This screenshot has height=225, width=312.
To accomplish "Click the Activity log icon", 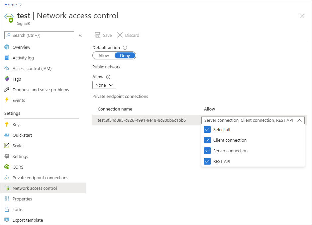I will tap(7, 58).
